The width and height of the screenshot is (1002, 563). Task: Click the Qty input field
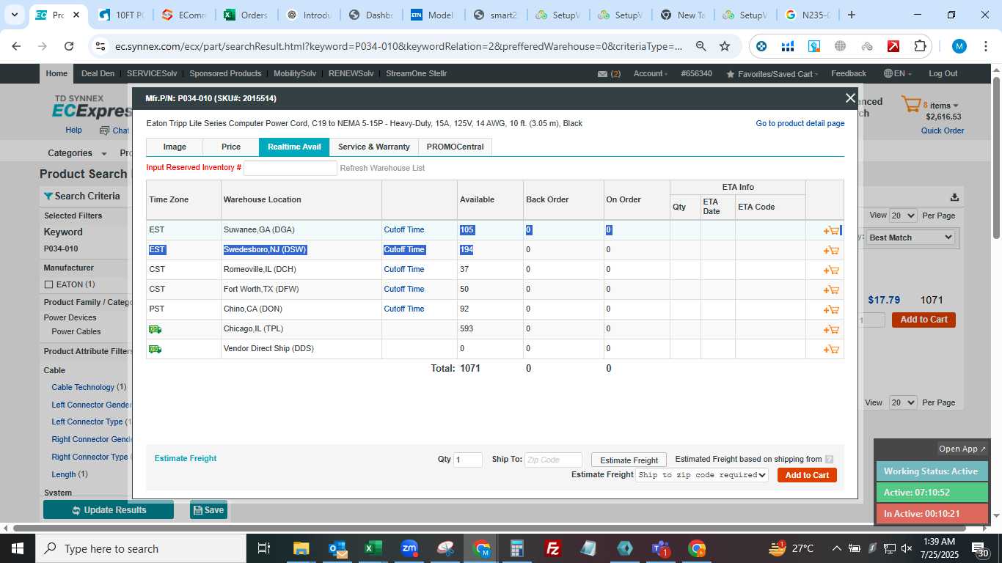click(x=468, y=460)
